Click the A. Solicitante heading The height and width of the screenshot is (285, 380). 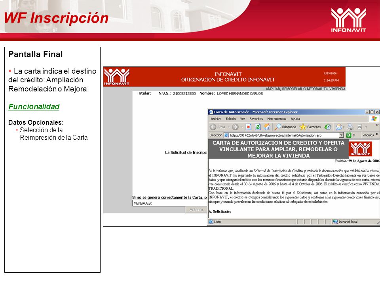(220, 211)
